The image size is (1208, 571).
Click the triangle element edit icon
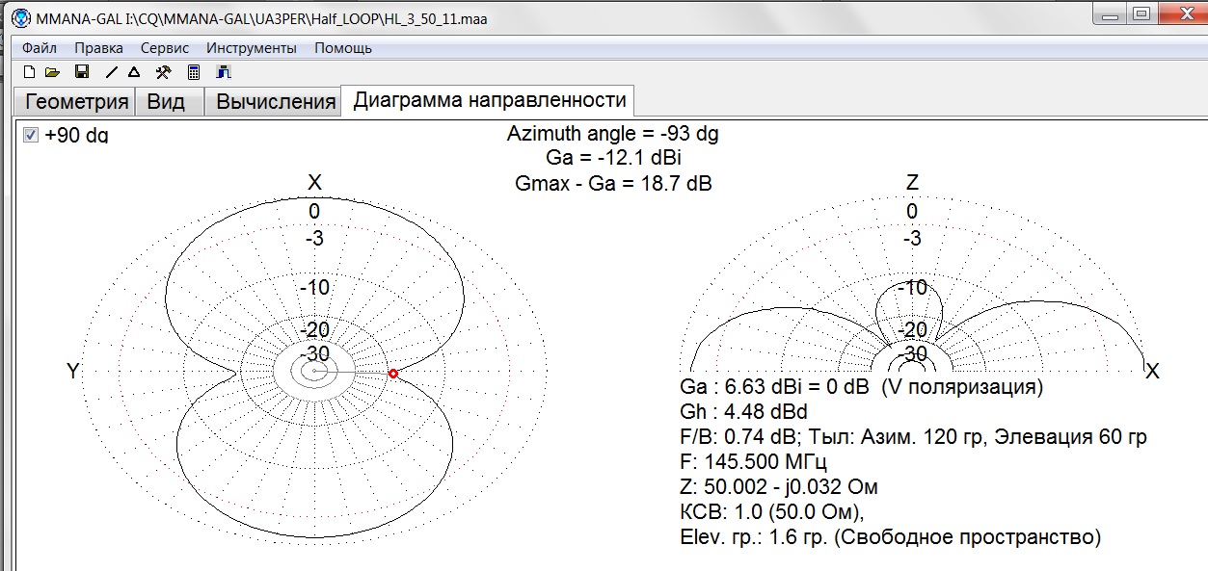(x=134, y=72)
